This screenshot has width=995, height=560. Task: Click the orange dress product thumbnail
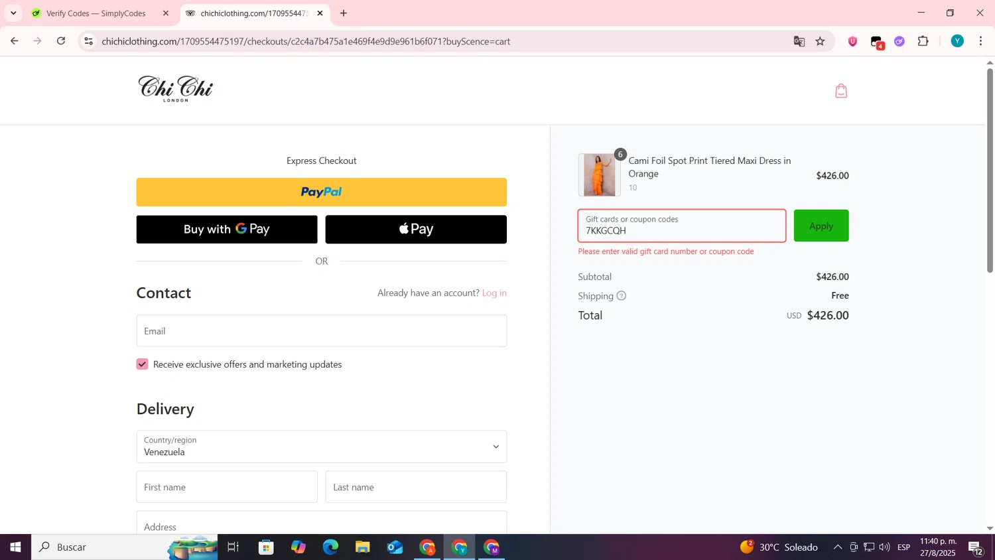pyautogui.click(x=600, y=175)
